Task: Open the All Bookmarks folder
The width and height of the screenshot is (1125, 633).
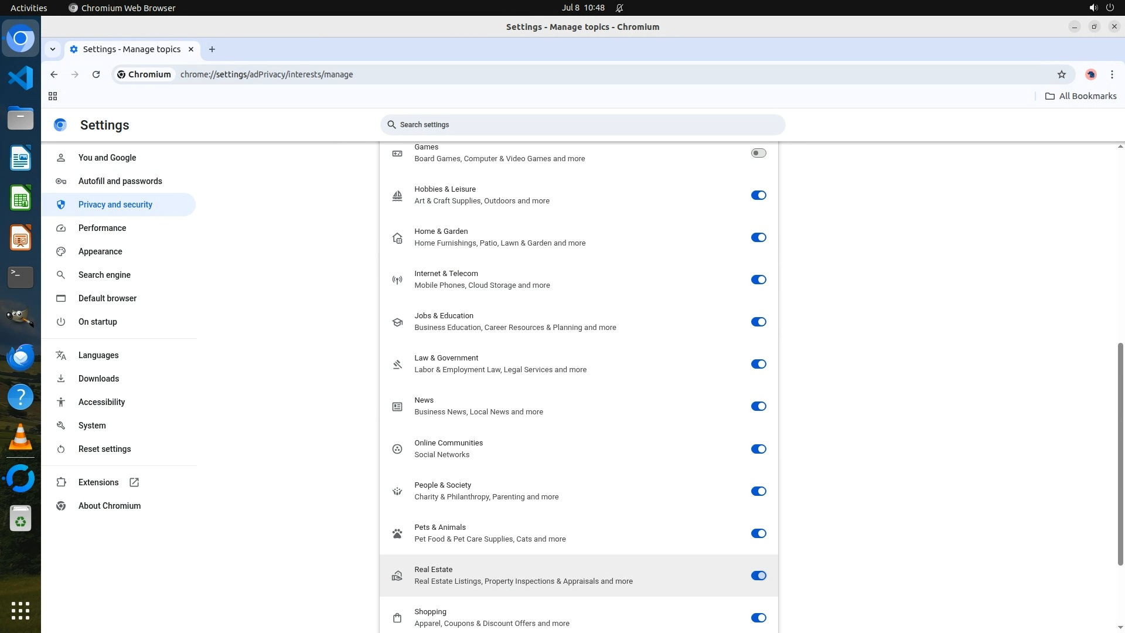Action: pyautogui.click(x=1081, y=96)
